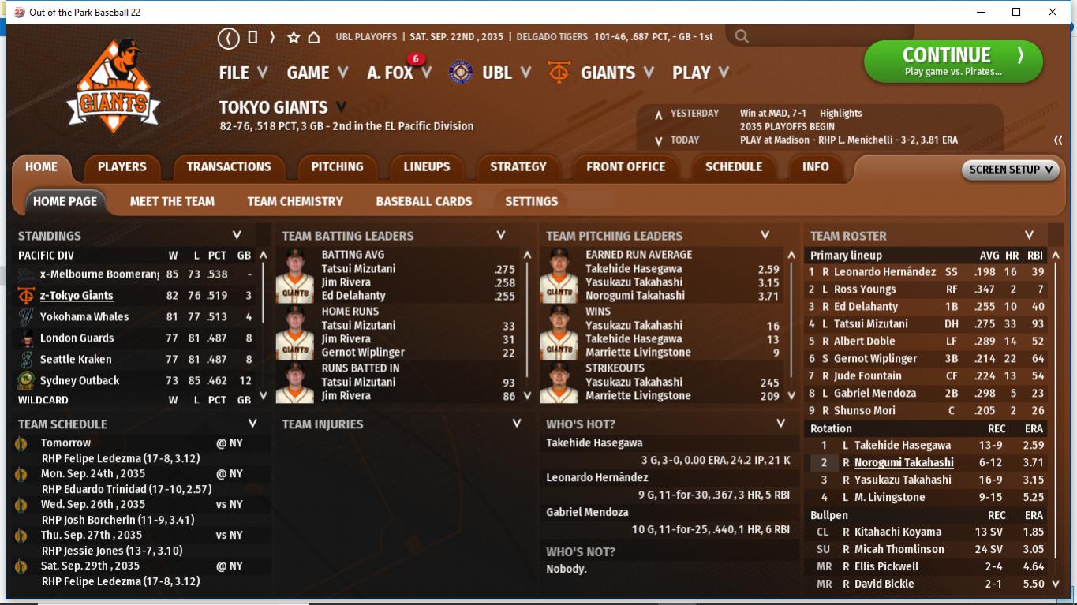1077x605 pixels.
Task: Open the WHO'S HOT? panel dropdown
Action: pyautogui.click(x=780, y=424)
